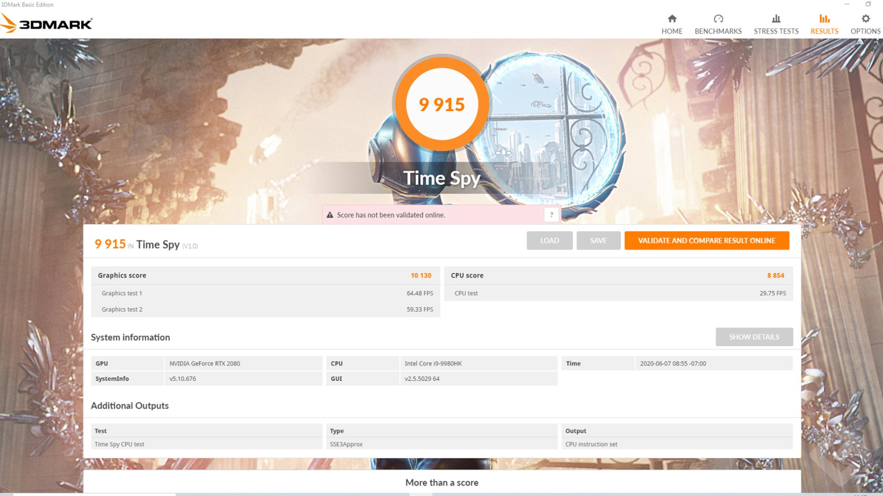Click the Graphics score header label
This screenshot has height=496, width=883.
click(x=122, y=276)
